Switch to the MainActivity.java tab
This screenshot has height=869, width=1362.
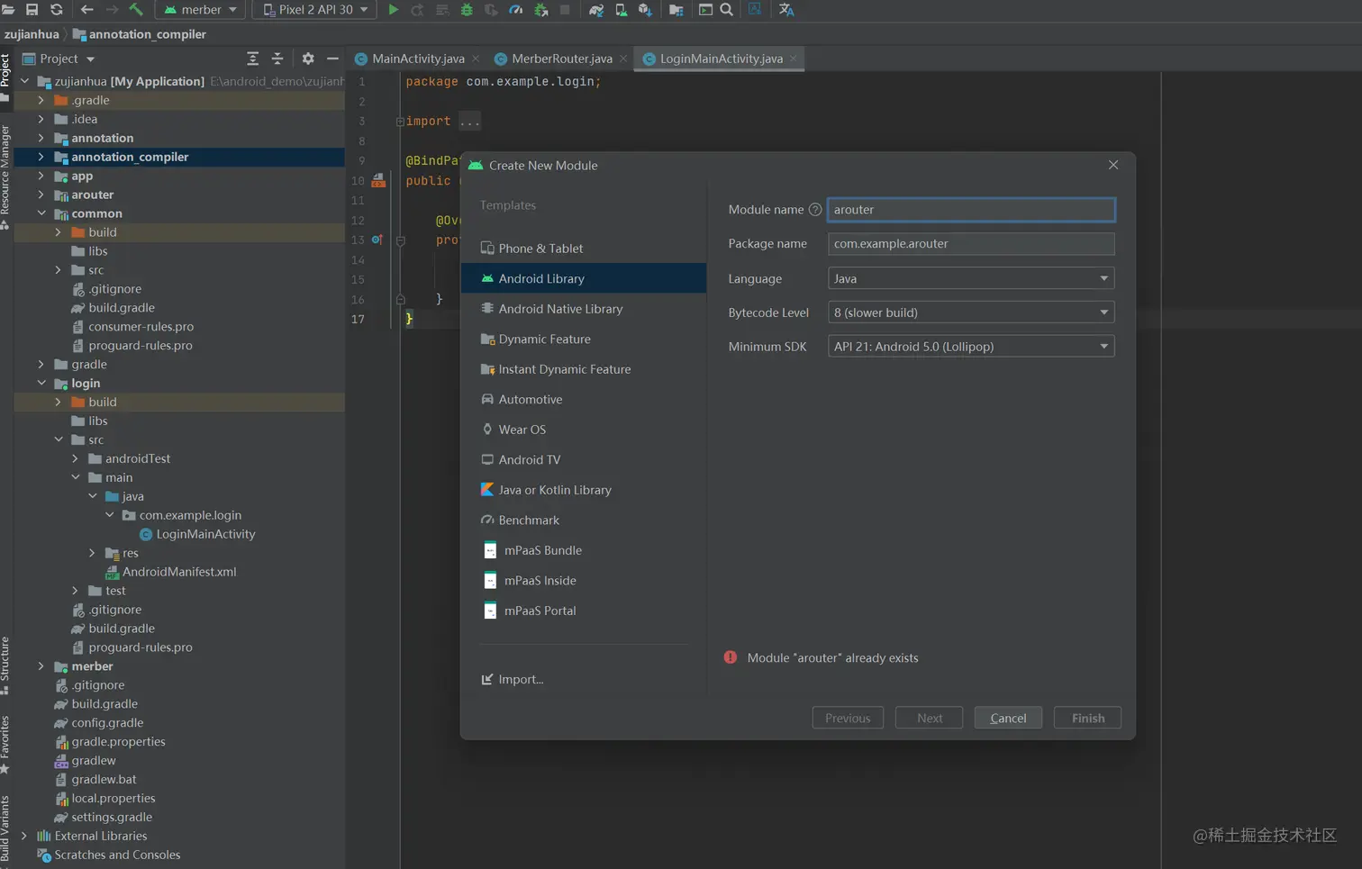tap(418, 59)
